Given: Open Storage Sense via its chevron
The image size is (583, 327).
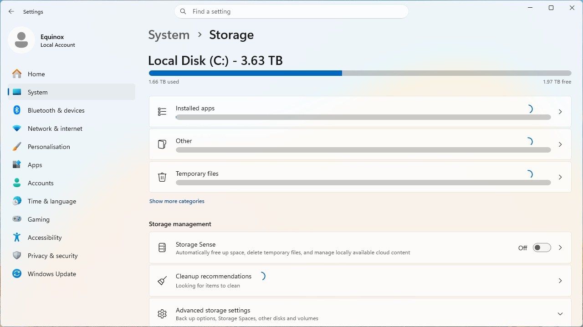Looking at the screenshot, I should (560, 248).
